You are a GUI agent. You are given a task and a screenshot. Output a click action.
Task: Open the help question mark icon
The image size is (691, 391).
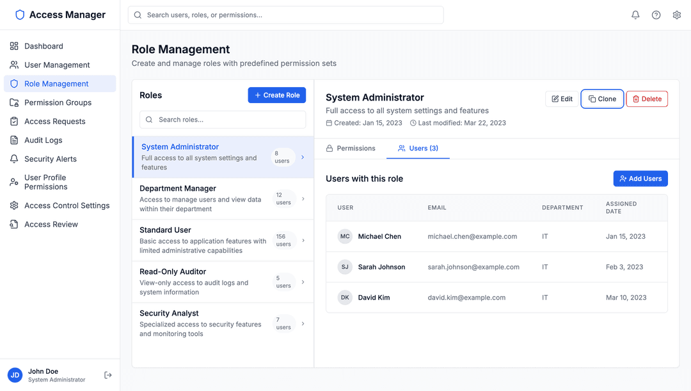click(x=656, y=14)
